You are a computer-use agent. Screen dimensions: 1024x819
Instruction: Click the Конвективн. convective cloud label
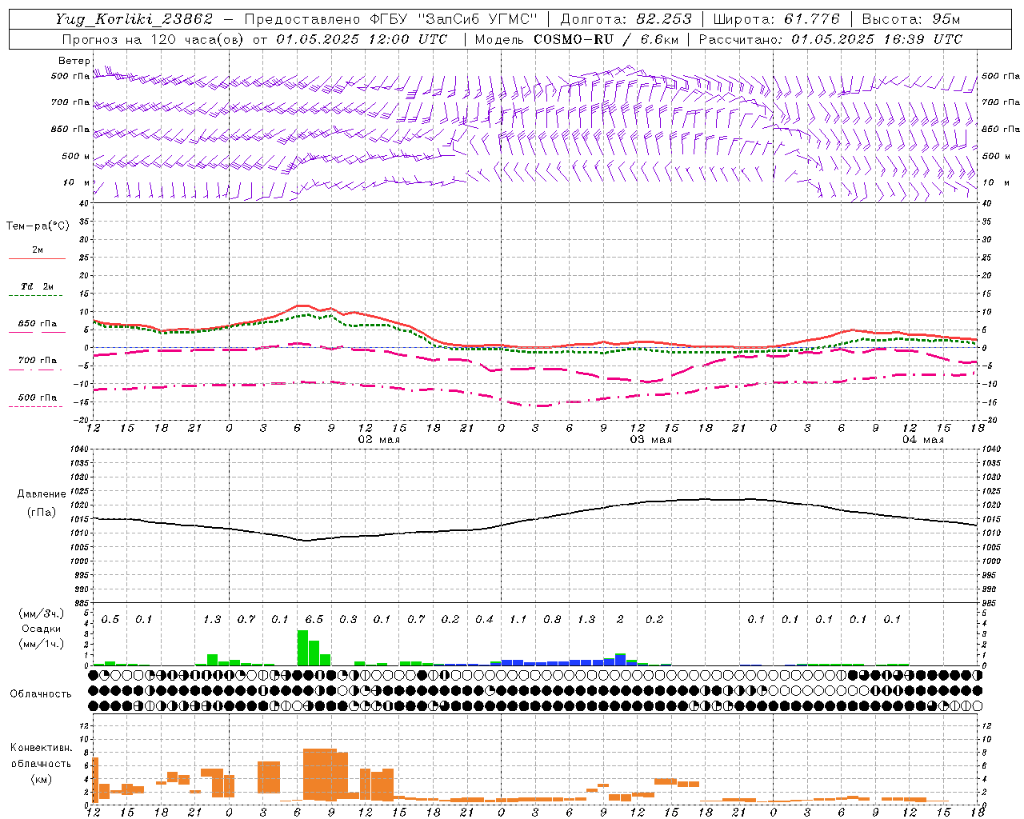41,749
